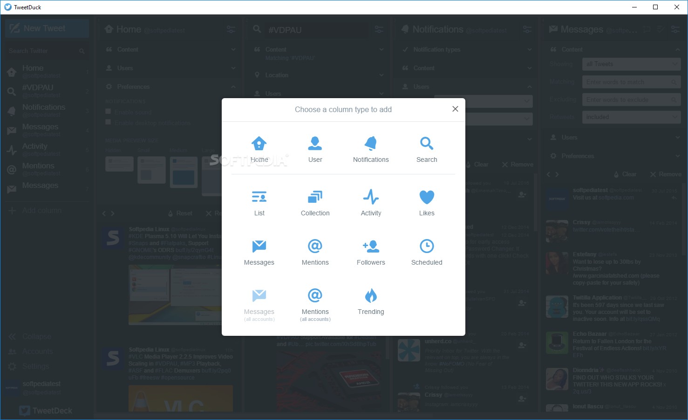Image resolution: width=688 pixels, height=420 pixels.
Task: Open Notifications in the sidebar
Action: coord(47,110)
